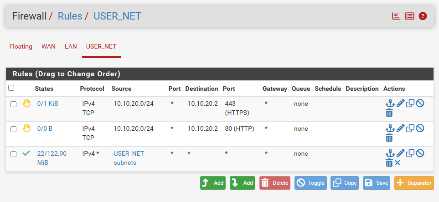The height and width of the screenshot is (202, 439).
Task: Toggle the select-all checkbox in table header
Action: point(11,88)
